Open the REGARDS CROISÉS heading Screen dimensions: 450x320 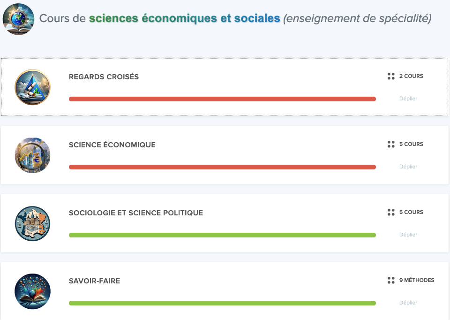coord(104,76)
